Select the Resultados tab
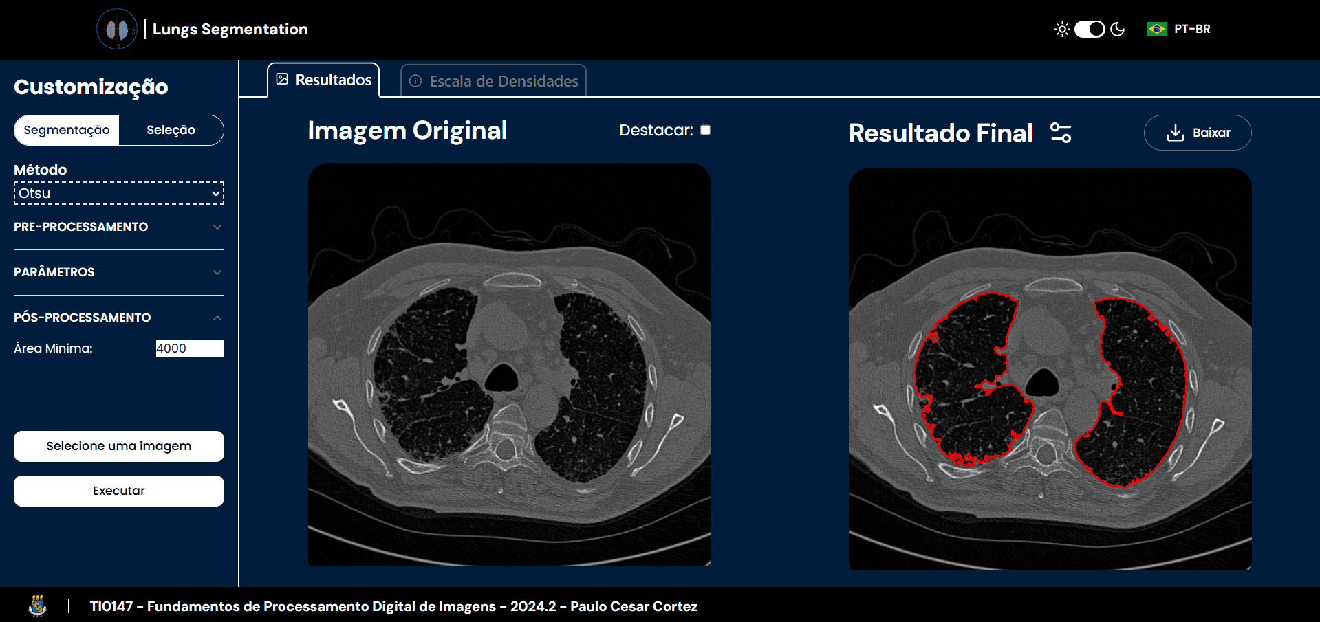1320x622 pixels. [323, 79]
